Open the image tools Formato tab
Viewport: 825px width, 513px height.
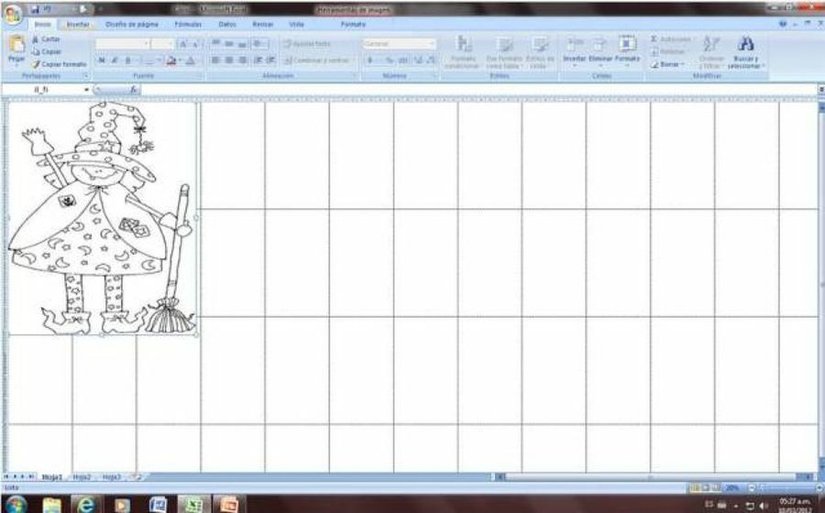353,25
